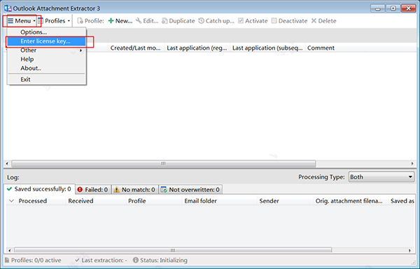
Task: Open the Processing Type Both dropdown
Action: (x=381, y=177)
